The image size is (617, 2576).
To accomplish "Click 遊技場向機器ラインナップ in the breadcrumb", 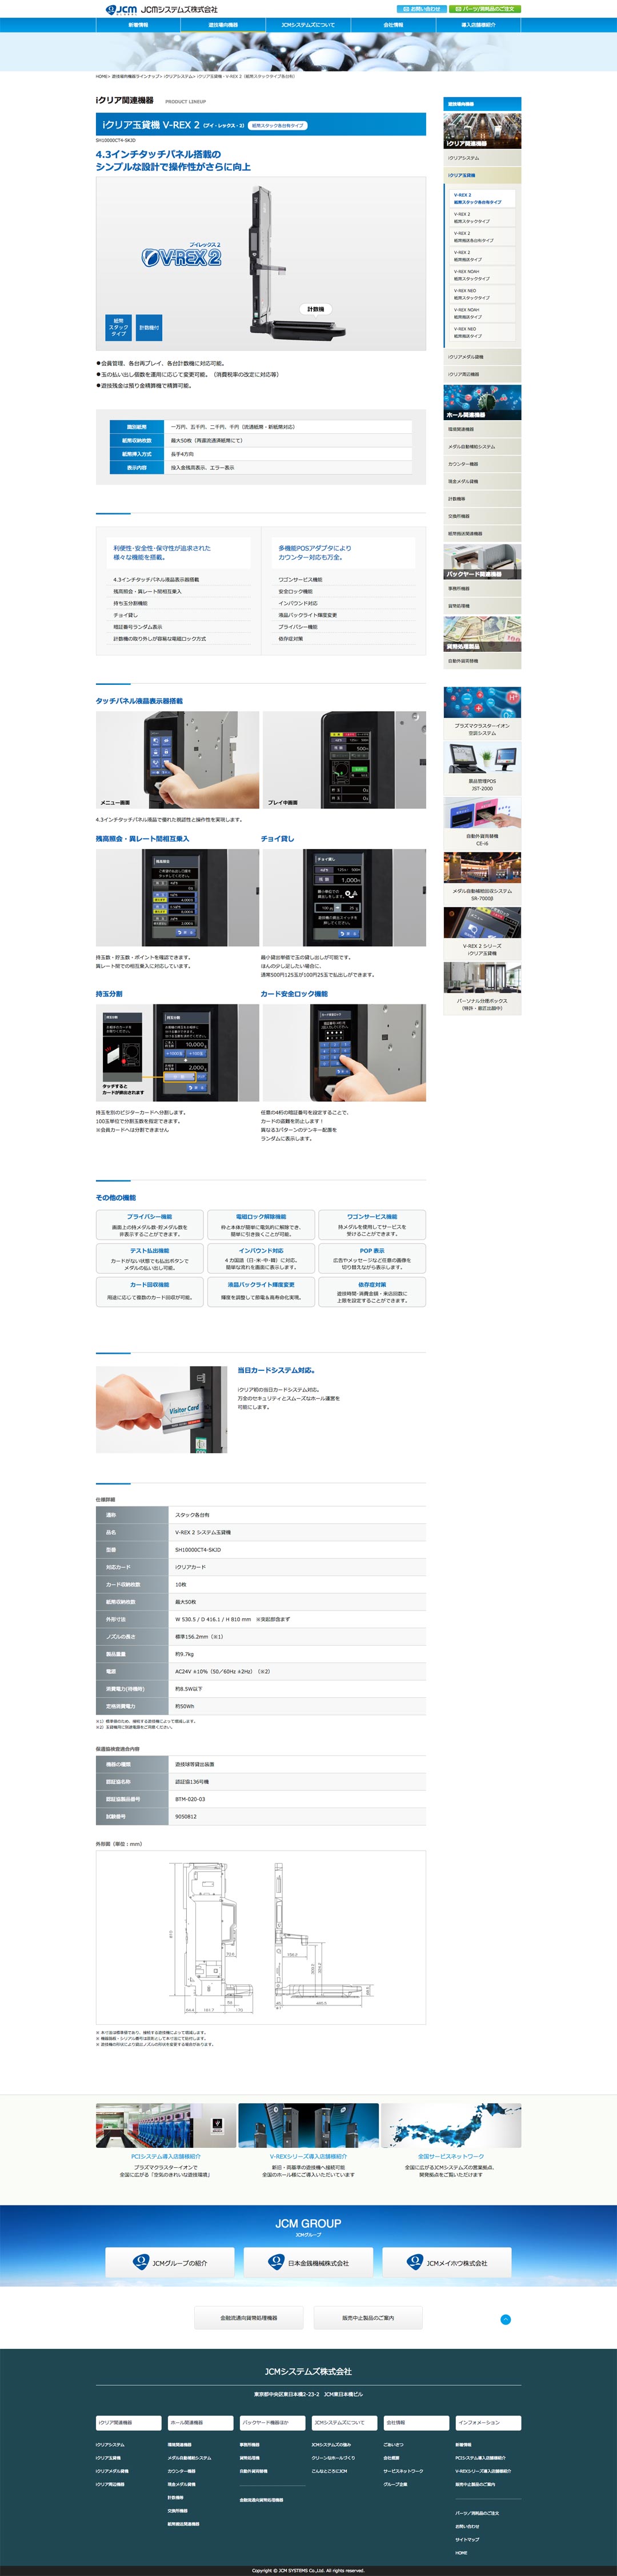I will [x=136, y=76].
